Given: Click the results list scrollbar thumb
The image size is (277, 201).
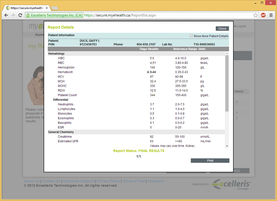Looking at the screenshot, I should [227, 83].
